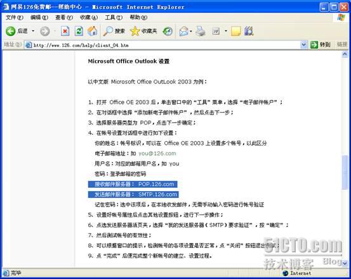Viewport: 351px width, 279px height.
Task: Stop page loading with red X icon
Action: pyautogui.click(x=65, y=31)
